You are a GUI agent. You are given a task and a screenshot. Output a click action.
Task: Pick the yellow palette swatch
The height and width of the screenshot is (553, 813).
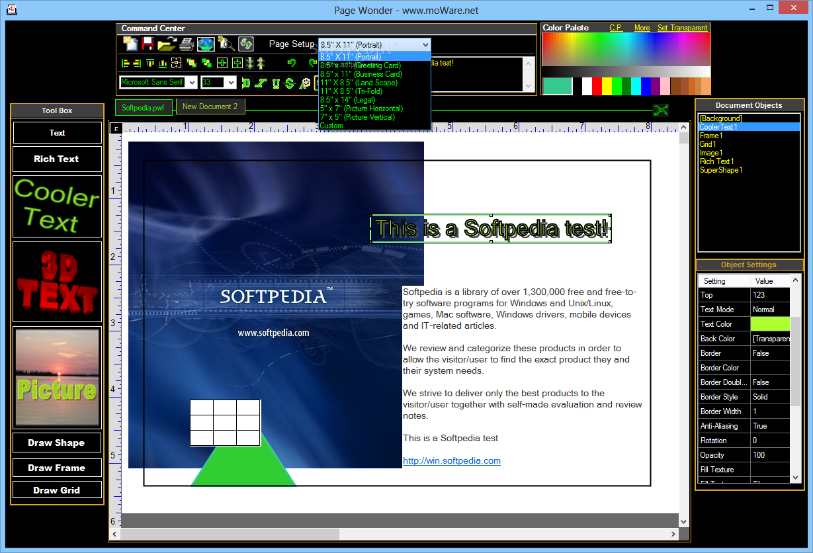[607, 86]
